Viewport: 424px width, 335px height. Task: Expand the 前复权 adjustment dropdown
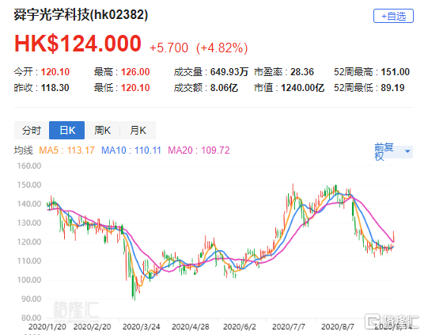click(x=393, y=151)
